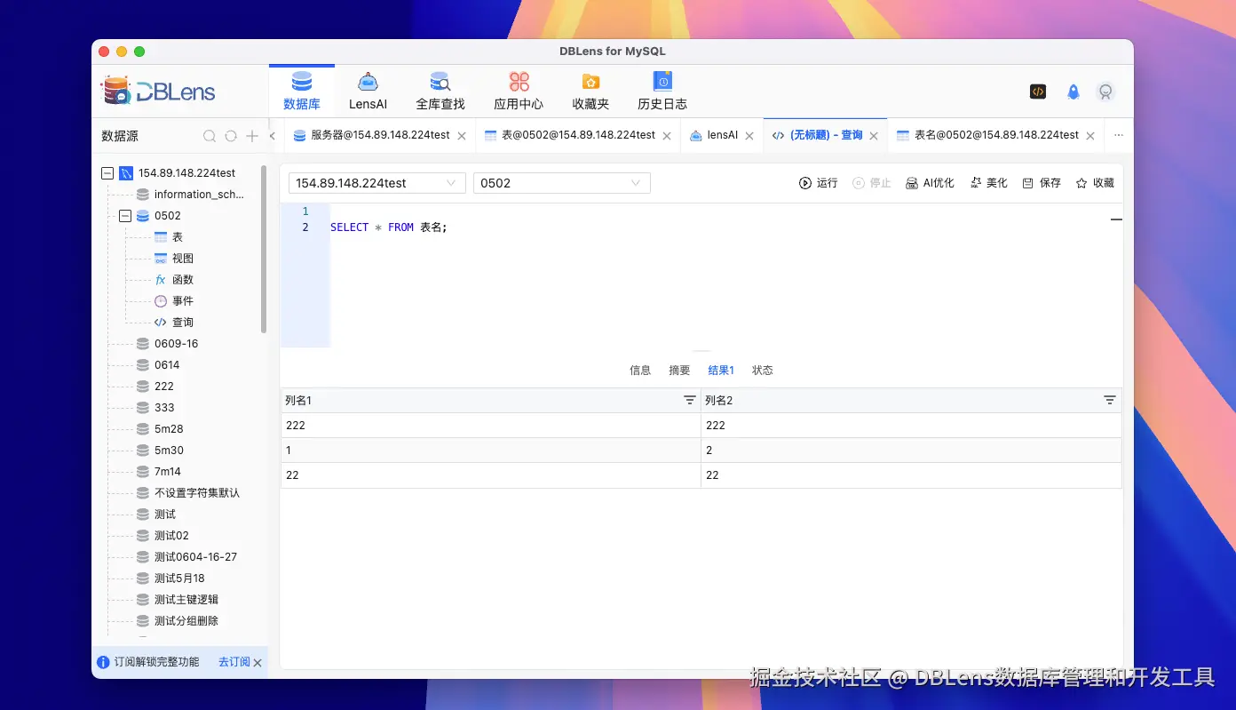
Task: Click the code console icon at top right
Action: [1038, 92]
